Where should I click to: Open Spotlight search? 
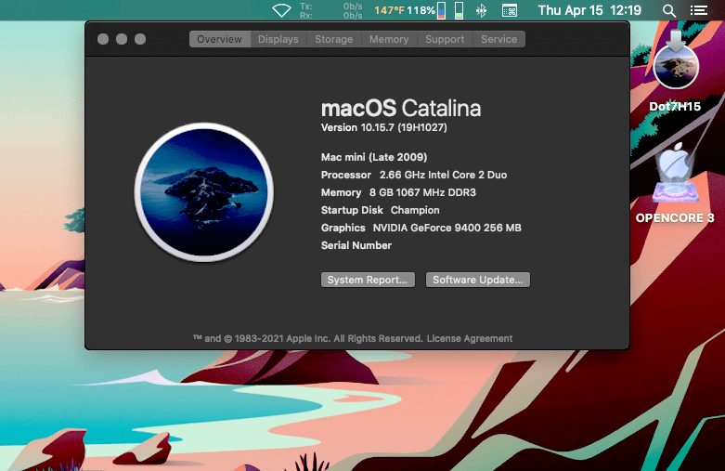[669, 10]
